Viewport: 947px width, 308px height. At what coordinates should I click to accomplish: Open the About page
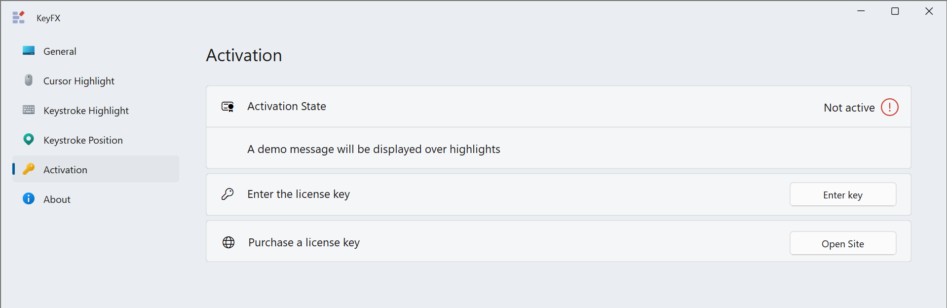click(57, 199)
